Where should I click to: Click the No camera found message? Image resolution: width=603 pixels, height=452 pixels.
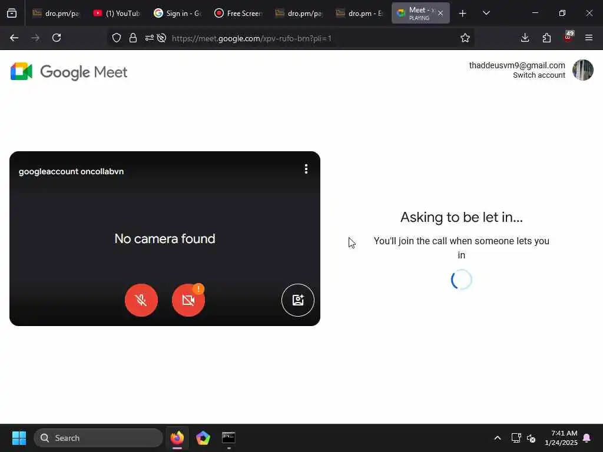point(165,239)
